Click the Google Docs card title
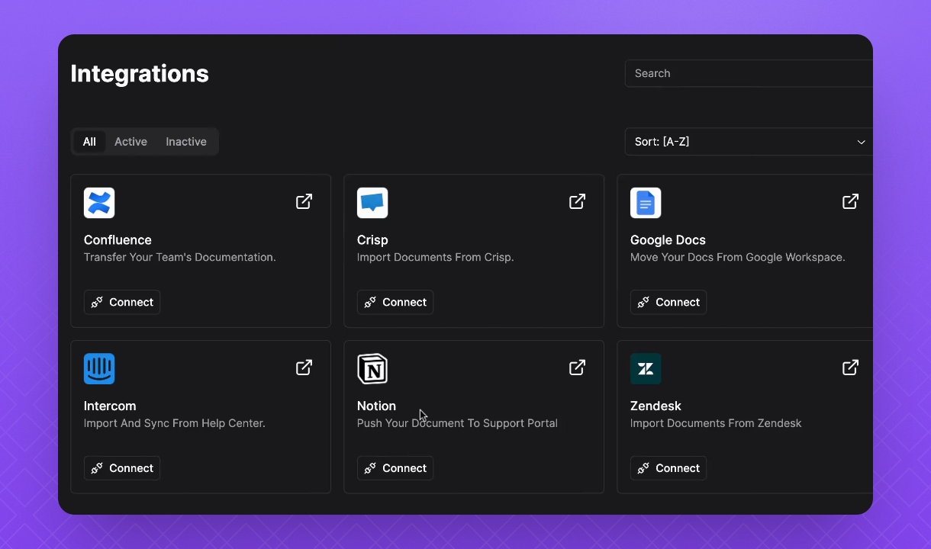 (668, 239)
